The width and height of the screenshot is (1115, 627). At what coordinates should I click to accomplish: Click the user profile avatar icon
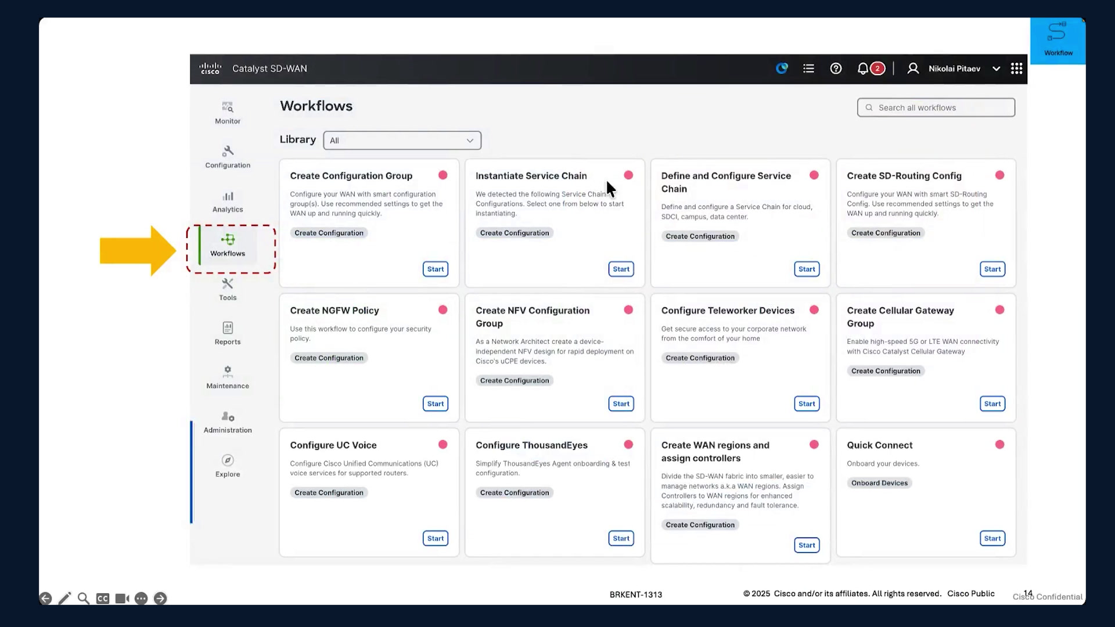coord(913,69)
